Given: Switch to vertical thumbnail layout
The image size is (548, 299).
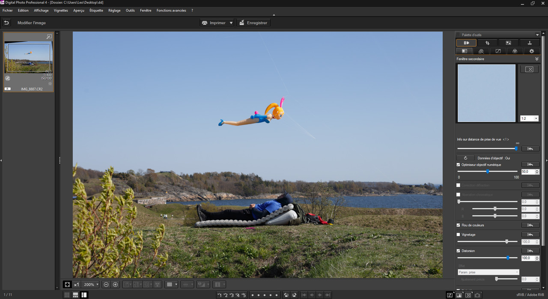Looking at the screenshot, I should 84,295.
